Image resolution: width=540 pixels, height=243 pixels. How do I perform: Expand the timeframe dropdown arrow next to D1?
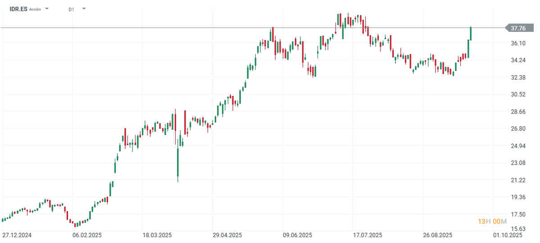(84, 9)
